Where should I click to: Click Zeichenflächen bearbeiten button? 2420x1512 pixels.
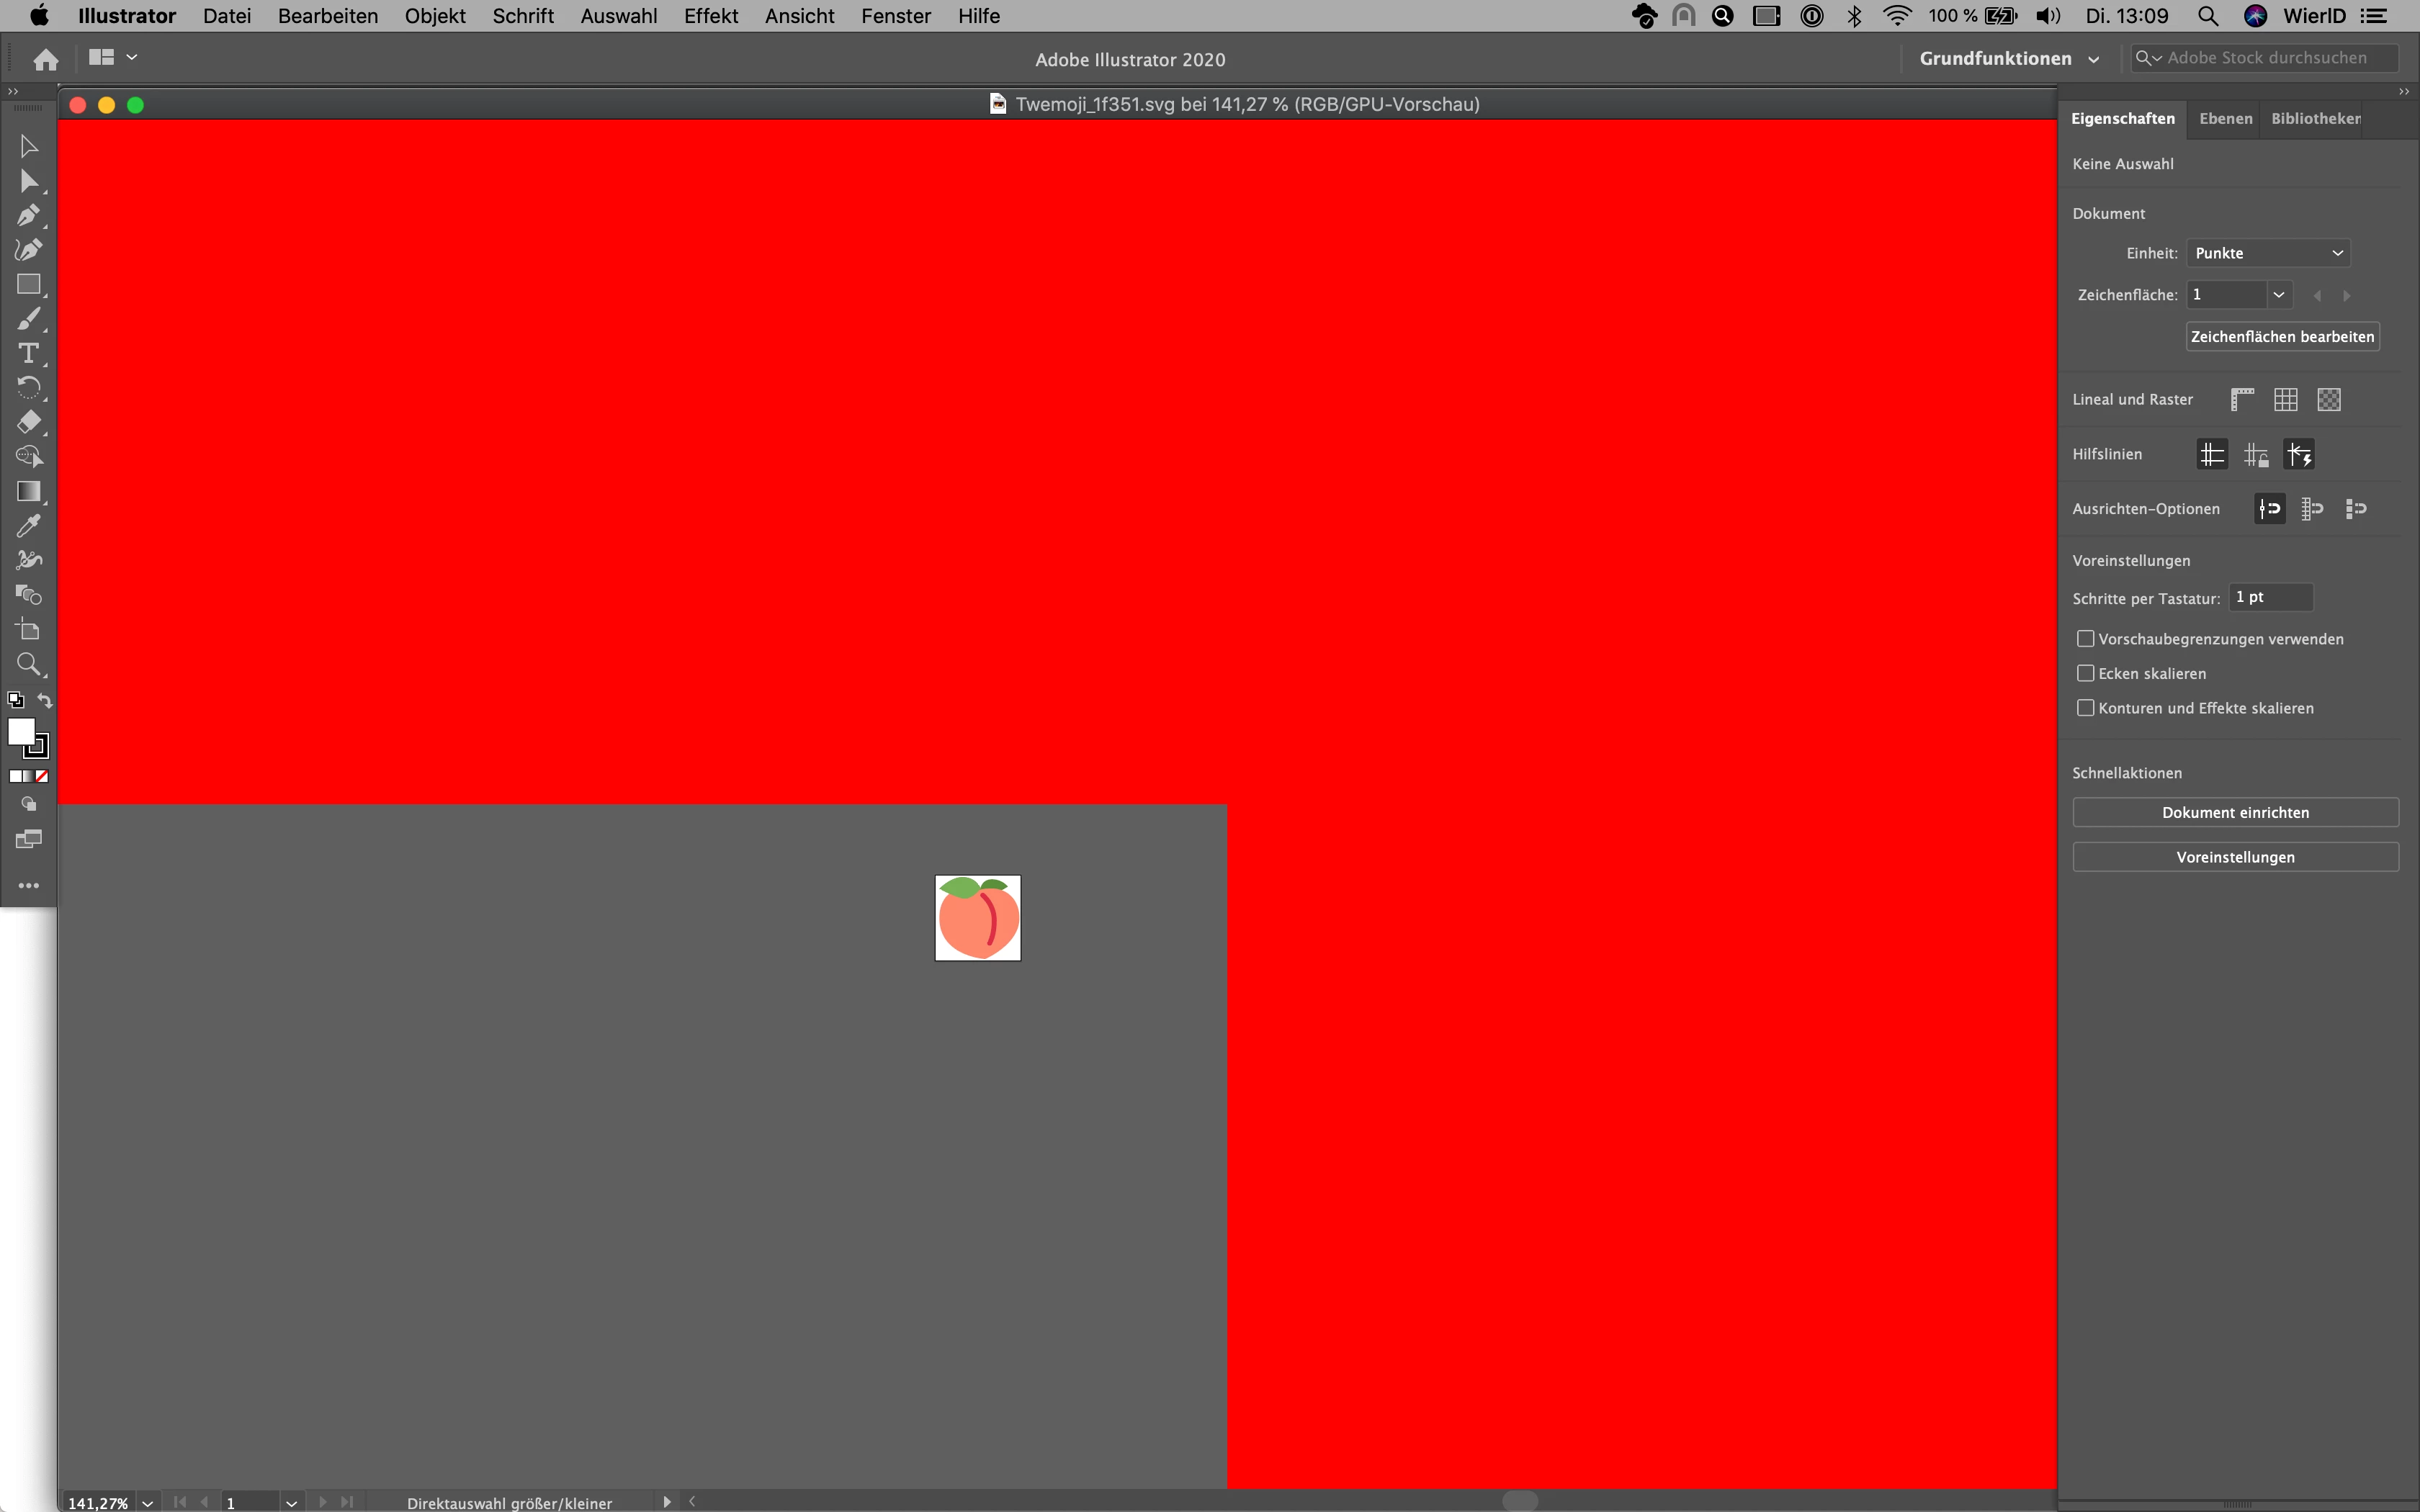(2281, 336)
